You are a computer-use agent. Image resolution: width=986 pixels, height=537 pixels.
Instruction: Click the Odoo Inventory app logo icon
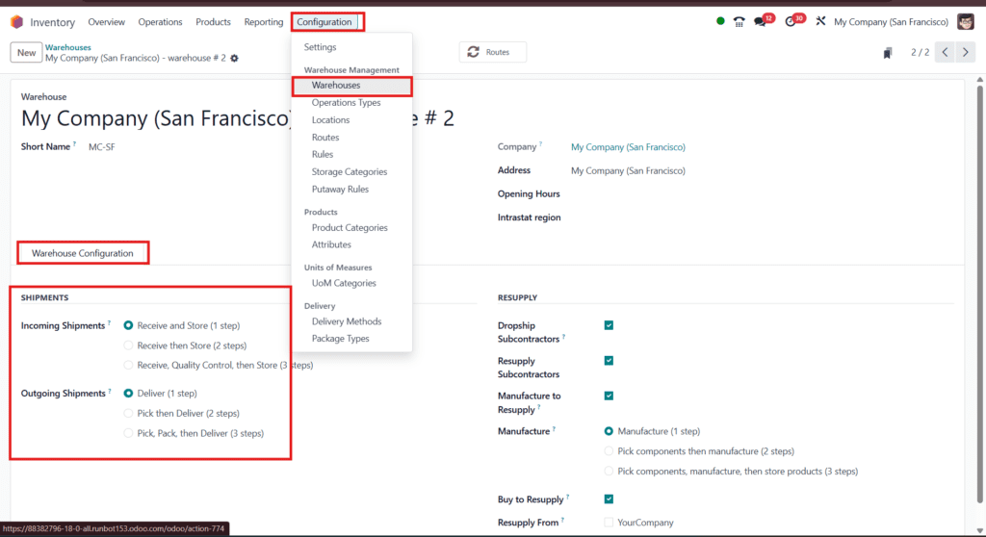(17, 22)
